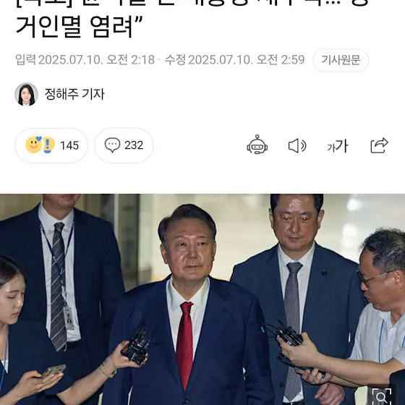Tap the smiley face reaction emoji
405x405 pixels.
[33, 145]
